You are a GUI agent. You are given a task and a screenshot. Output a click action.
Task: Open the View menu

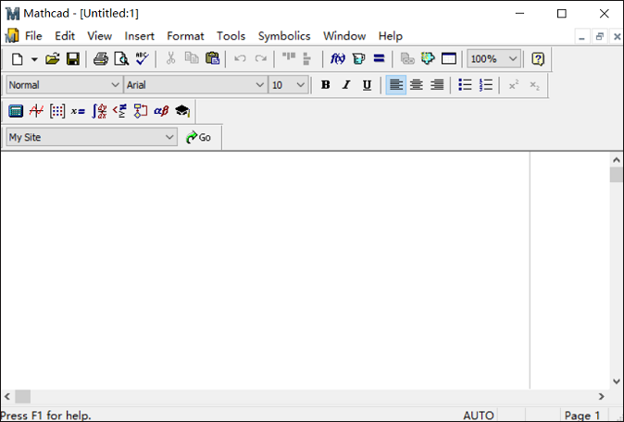pyautogui.click(x=99, y=36)
